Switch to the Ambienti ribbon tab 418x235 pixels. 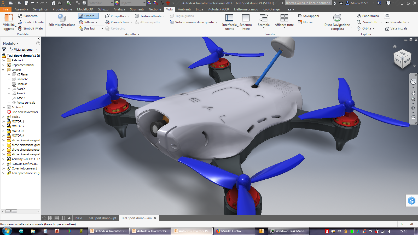coord(184,9)
